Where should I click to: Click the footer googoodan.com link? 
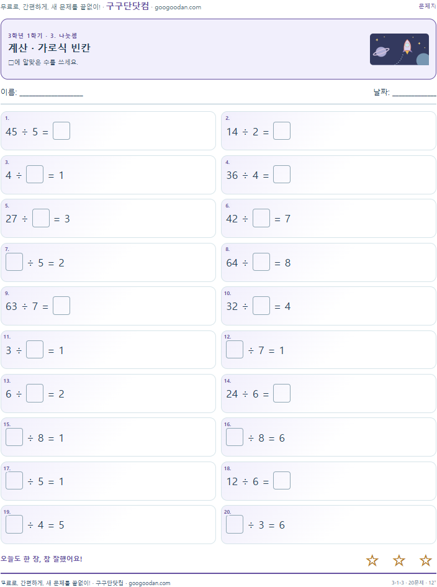(149, 583)
